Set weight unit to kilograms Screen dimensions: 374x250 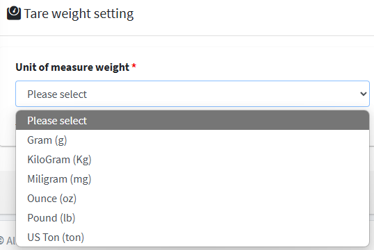[x=193, y=160]
